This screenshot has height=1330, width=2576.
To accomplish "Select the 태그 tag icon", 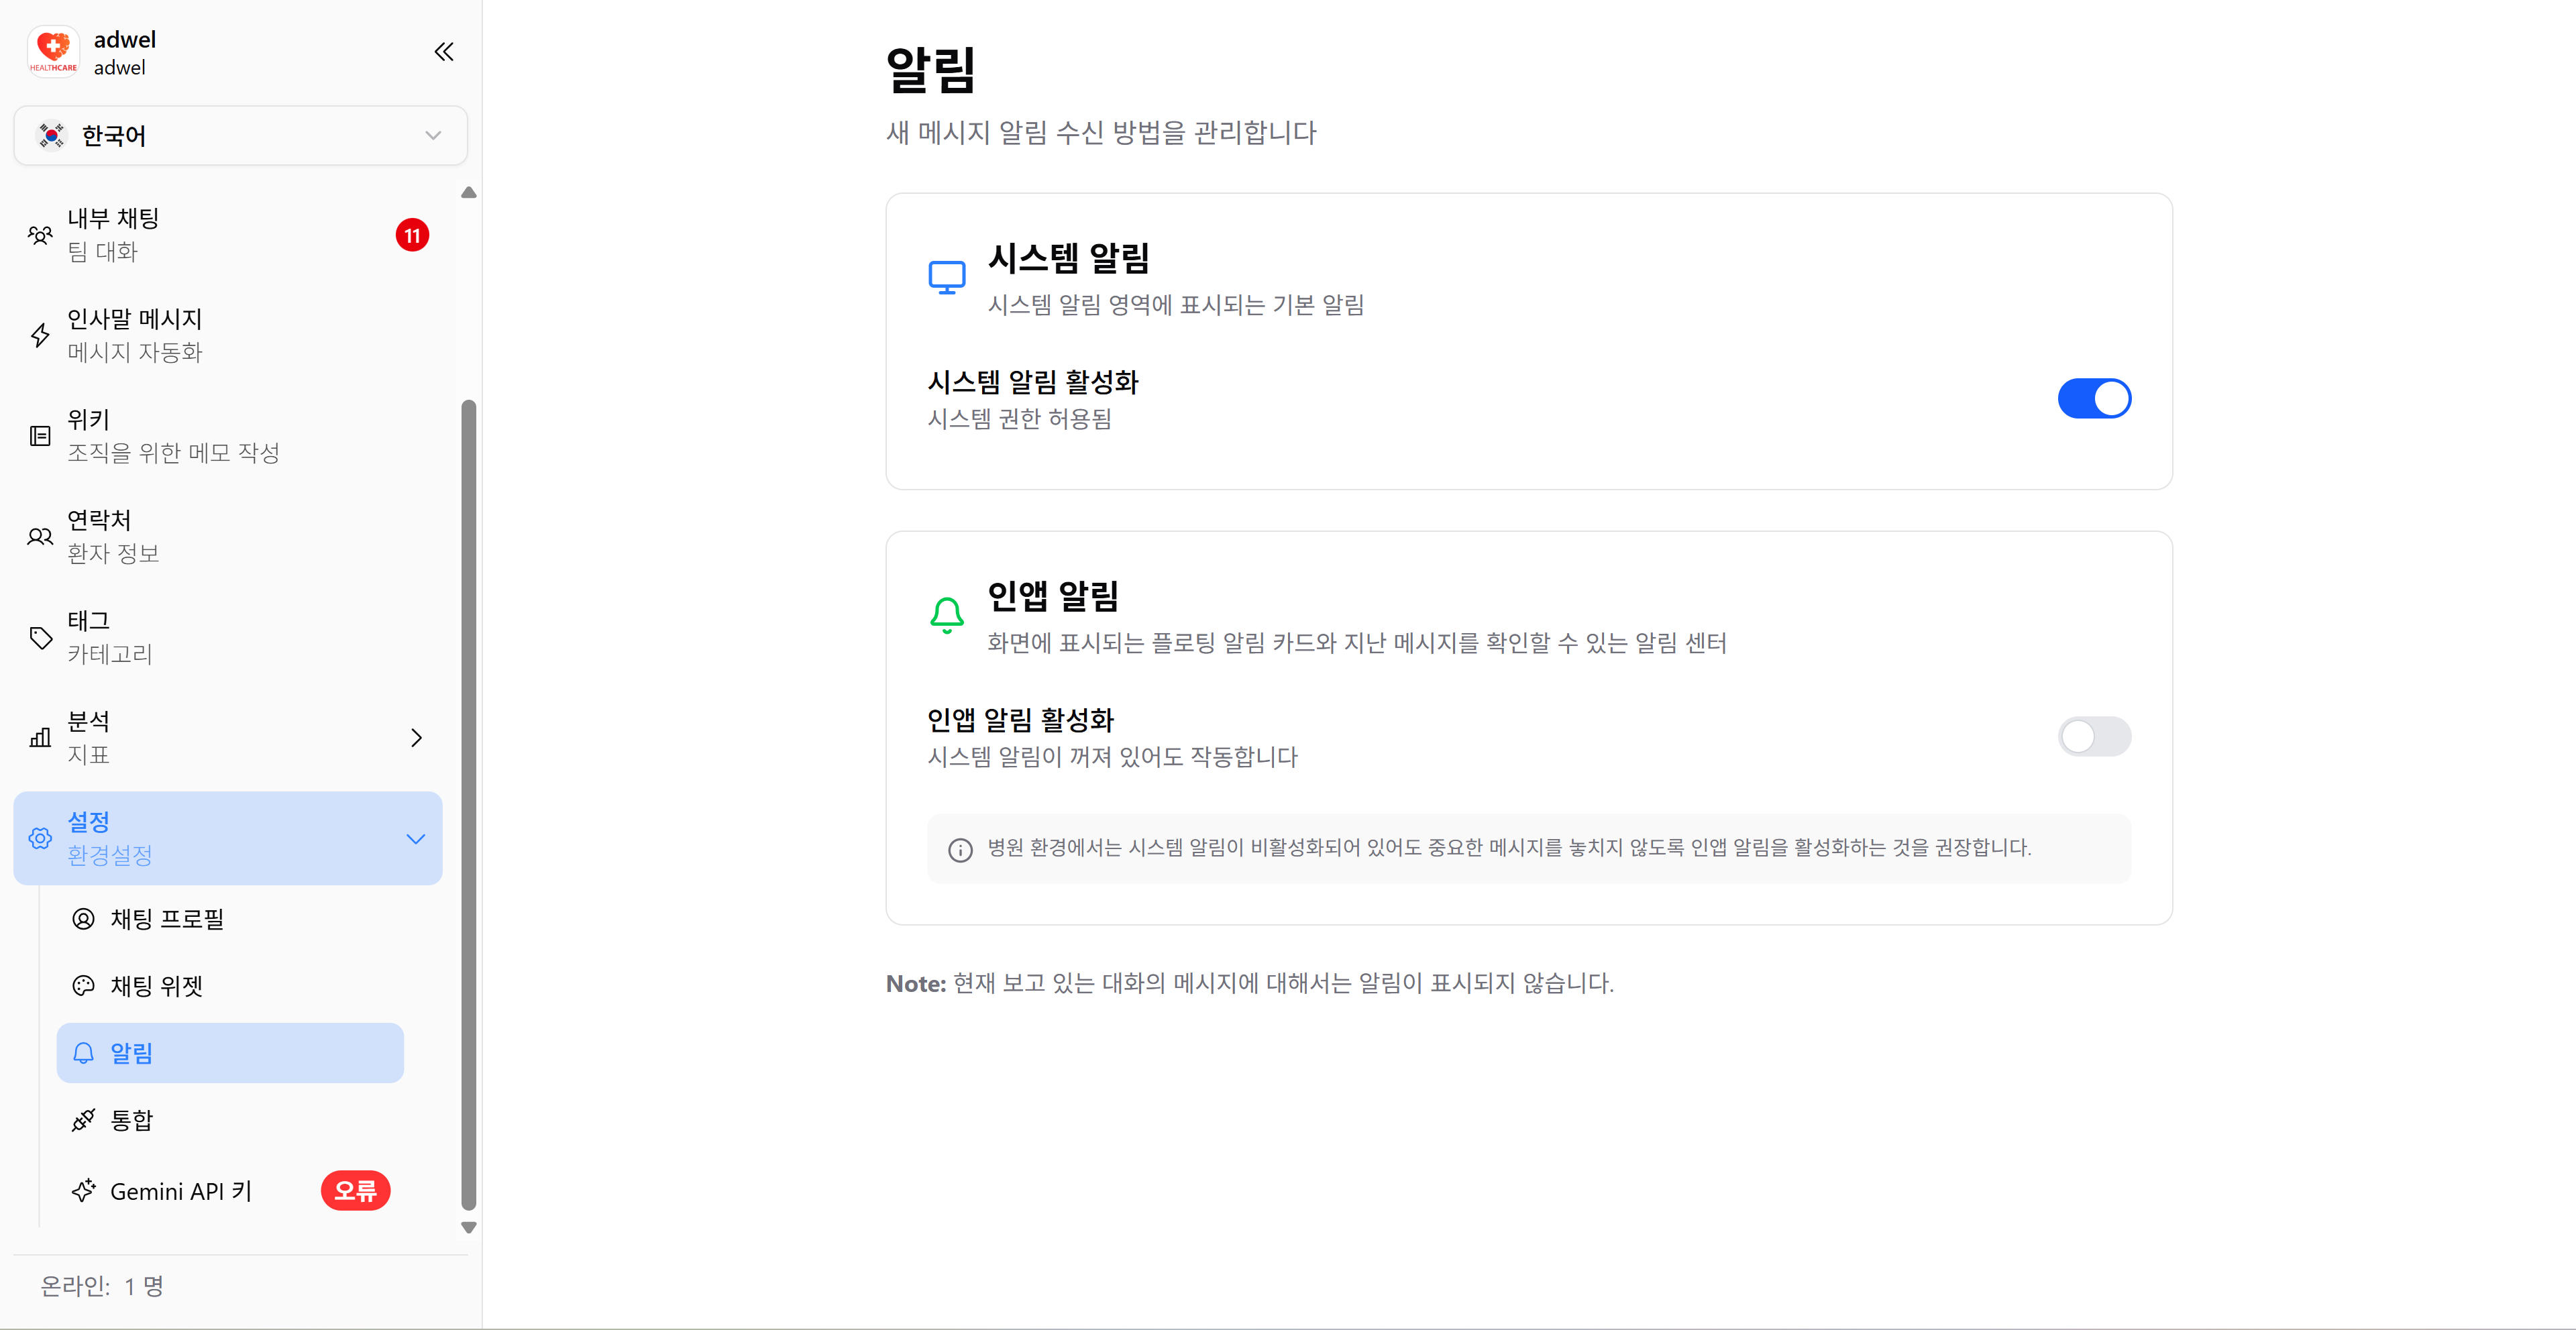I will coord(40,637).
